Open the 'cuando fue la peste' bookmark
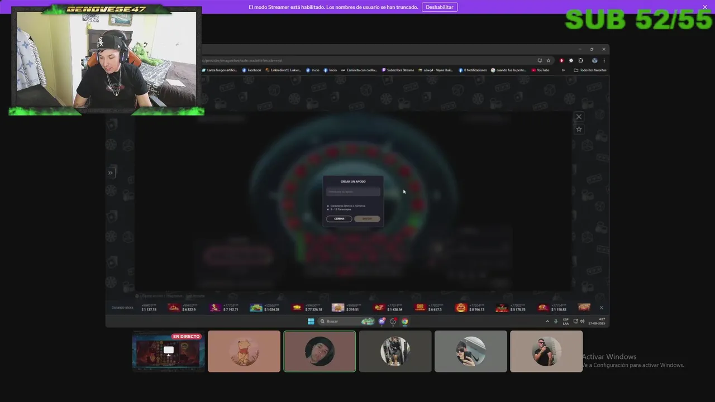 click(x=509, y=70)
